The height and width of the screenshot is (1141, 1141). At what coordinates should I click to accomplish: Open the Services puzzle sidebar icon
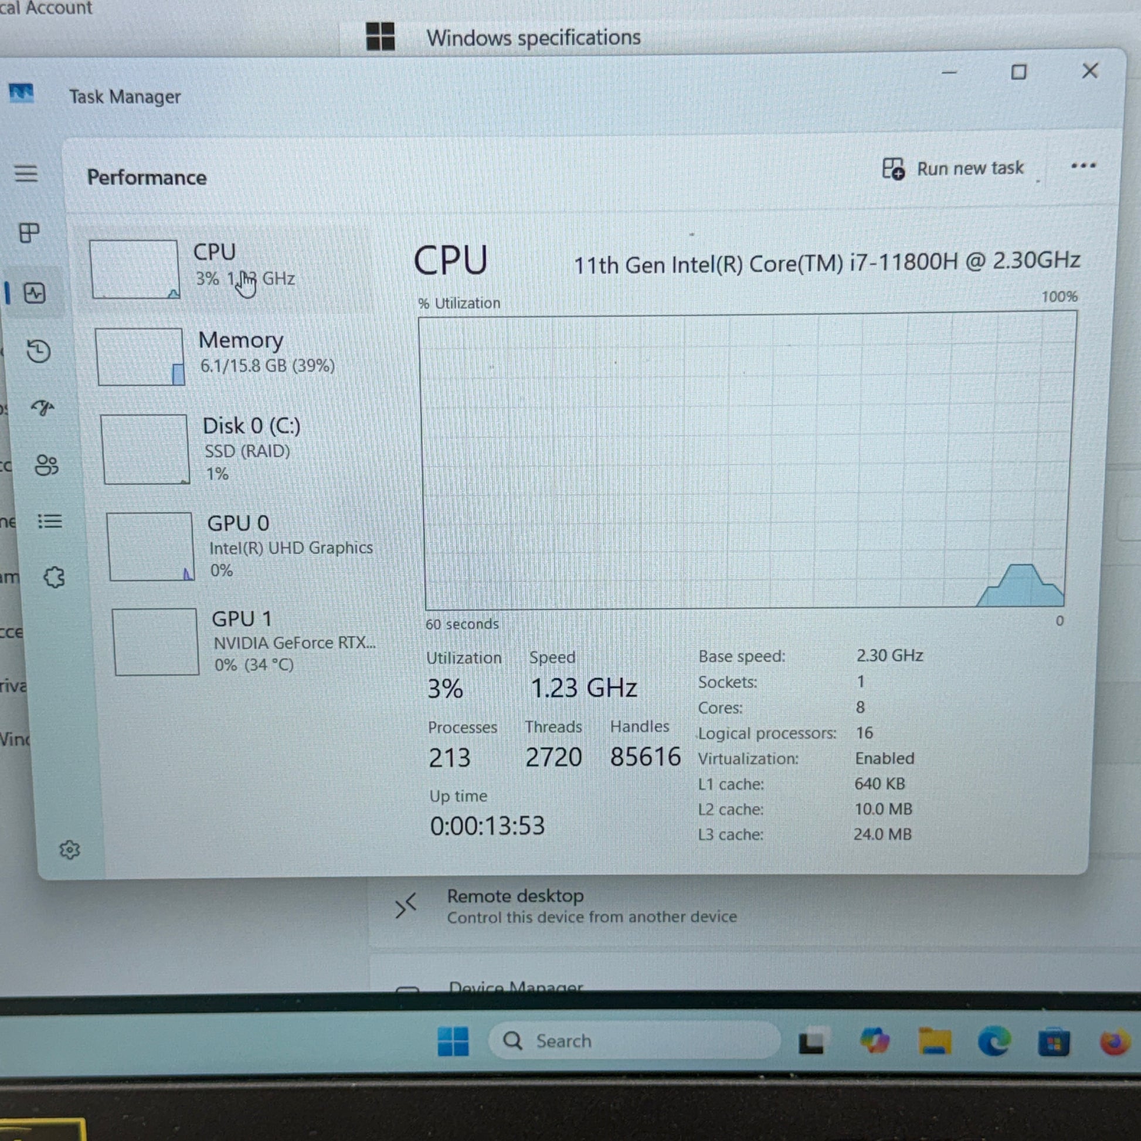55,577
